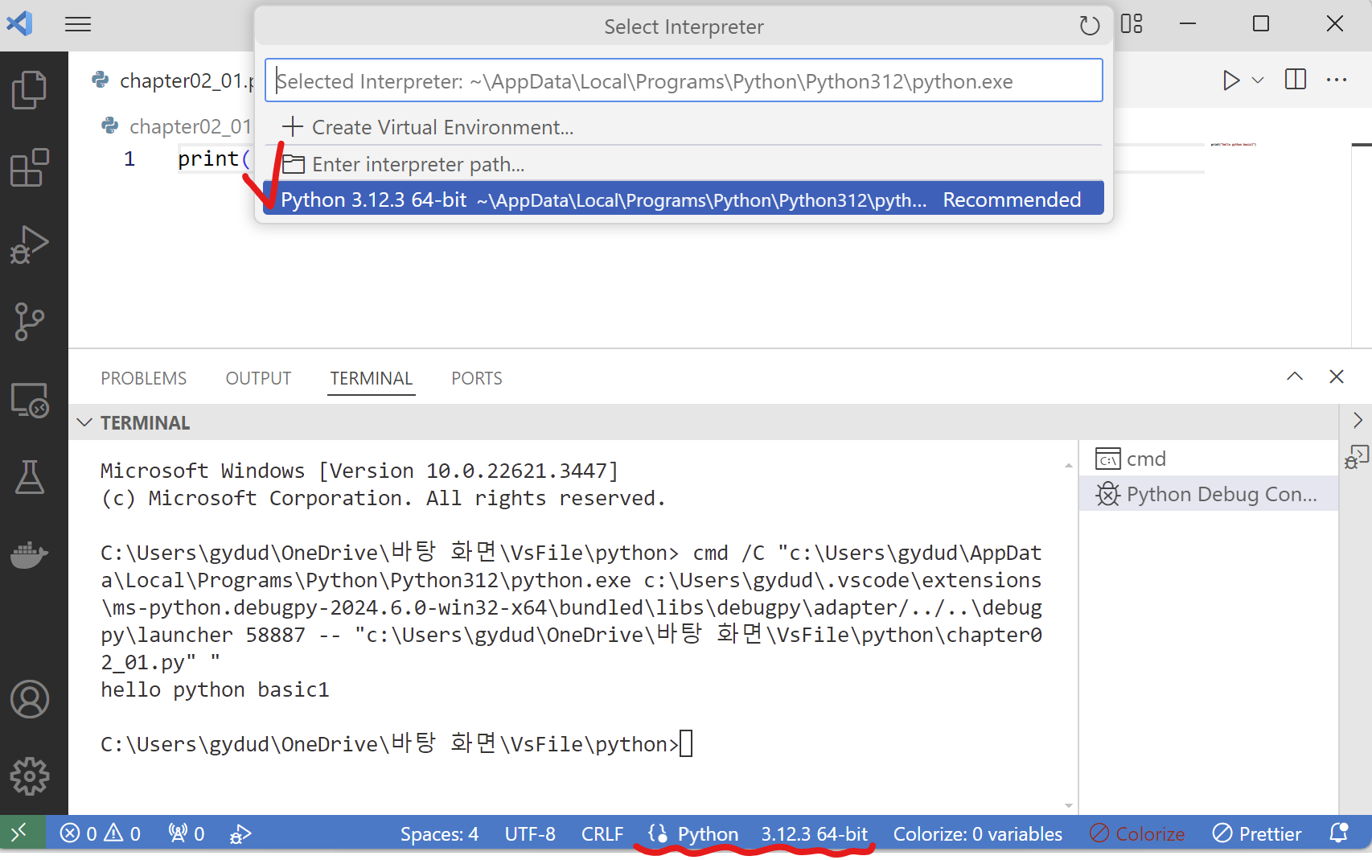This screenshot has height=860, width=1372.
Task: Click the terminal scrollbar down arrow
Action: [1069, 805]
